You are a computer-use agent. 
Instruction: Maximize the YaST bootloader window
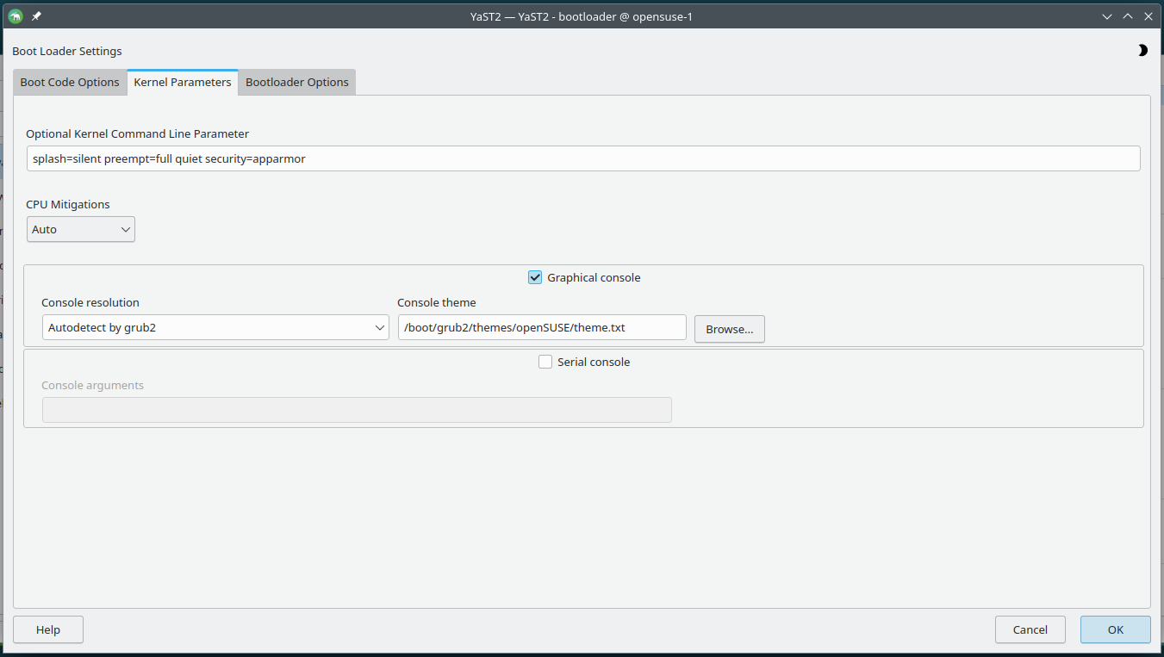point(1128,16)
